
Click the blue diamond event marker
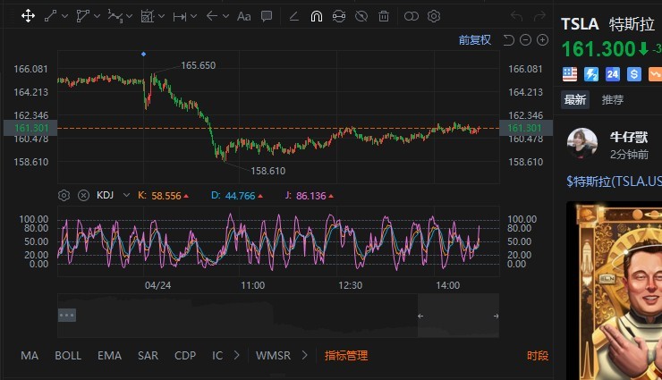click(x=143, y=54)
